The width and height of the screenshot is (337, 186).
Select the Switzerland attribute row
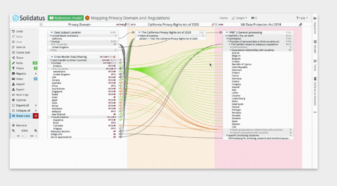(x=83, y=72)
